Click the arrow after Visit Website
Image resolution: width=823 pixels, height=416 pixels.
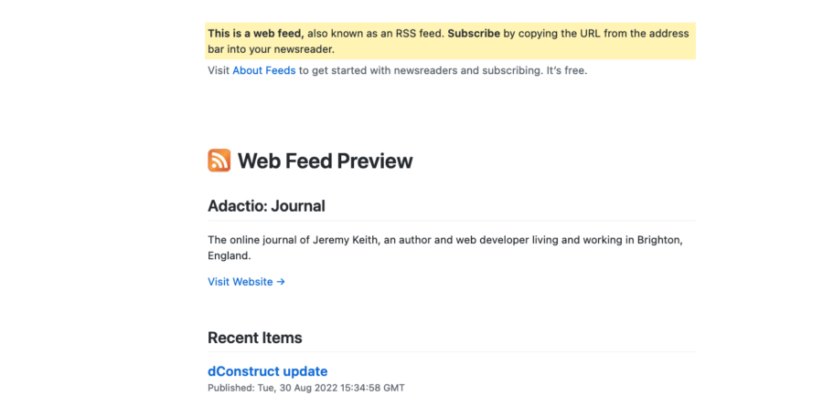pyautogui.click(x=281, y=282)
